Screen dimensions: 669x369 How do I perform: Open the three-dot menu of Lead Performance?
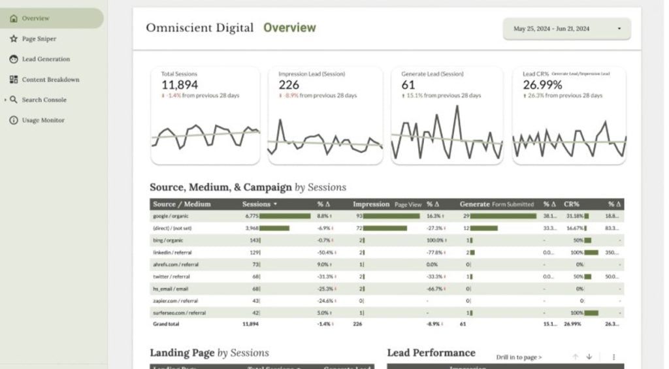coord(613,357)
